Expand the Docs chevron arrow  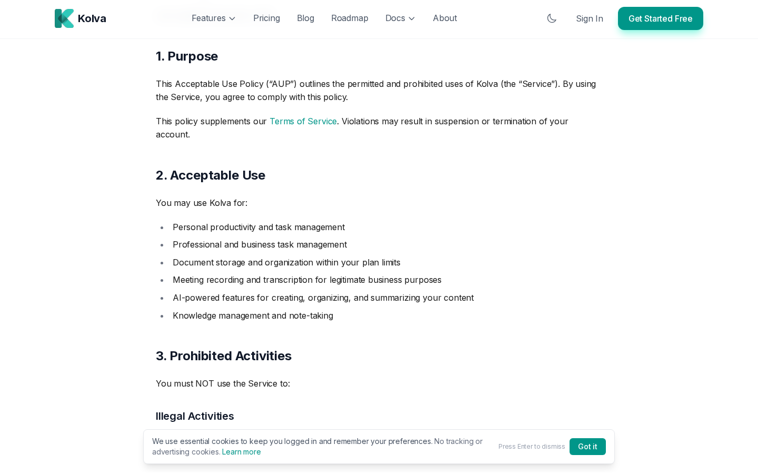tap(412, 18)
